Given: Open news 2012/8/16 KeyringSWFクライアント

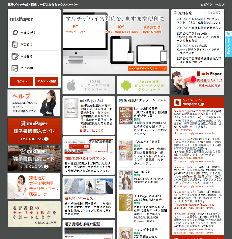Looking at the screenshot, I should (199, 21).
